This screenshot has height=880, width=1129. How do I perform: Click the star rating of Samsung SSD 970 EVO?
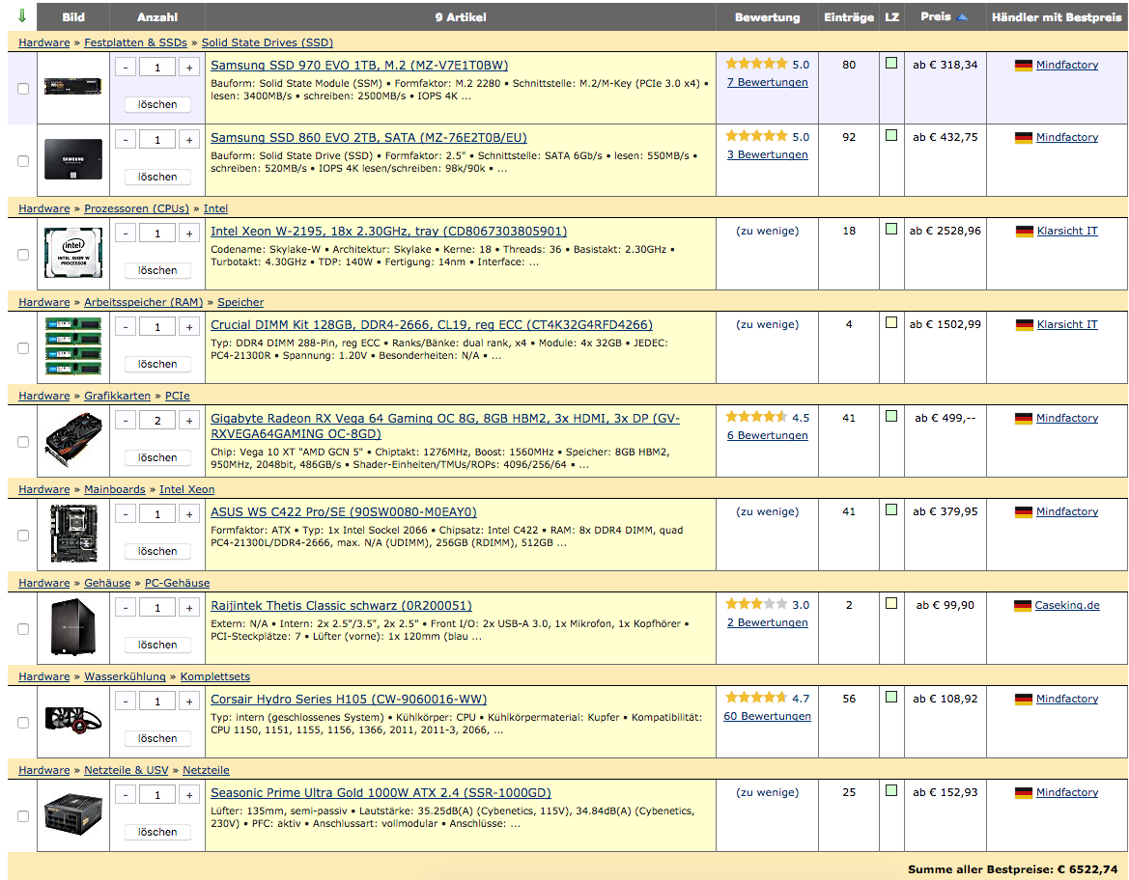click(x=756, y=64)
